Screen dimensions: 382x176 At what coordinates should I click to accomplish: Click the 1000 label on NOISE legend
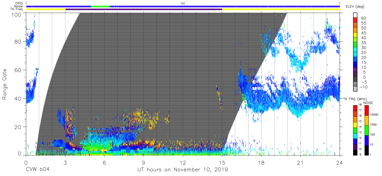click(x=373, y=124)
